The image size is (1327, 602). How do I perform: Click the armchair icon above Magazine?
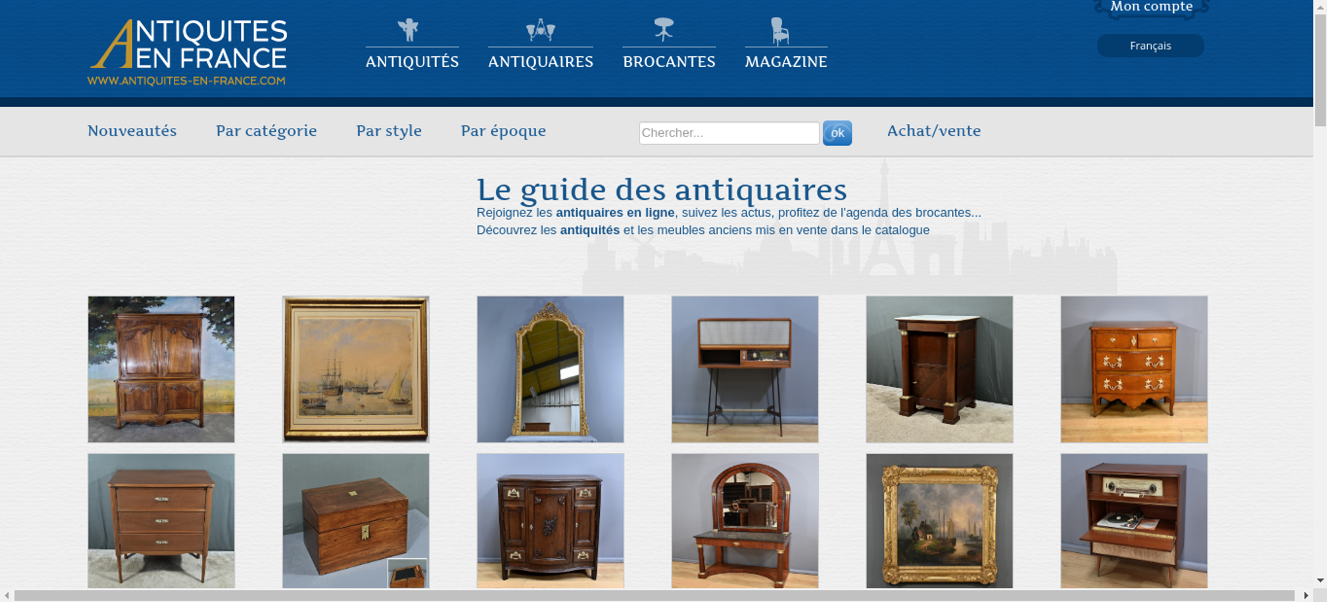780,31
